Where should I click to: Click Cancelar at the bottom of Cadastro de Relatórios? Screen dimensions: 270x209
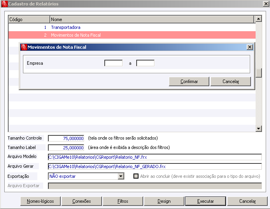coord(247,201)
